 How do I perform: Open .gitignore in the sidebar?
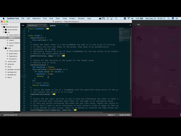[x=11, y=64]
